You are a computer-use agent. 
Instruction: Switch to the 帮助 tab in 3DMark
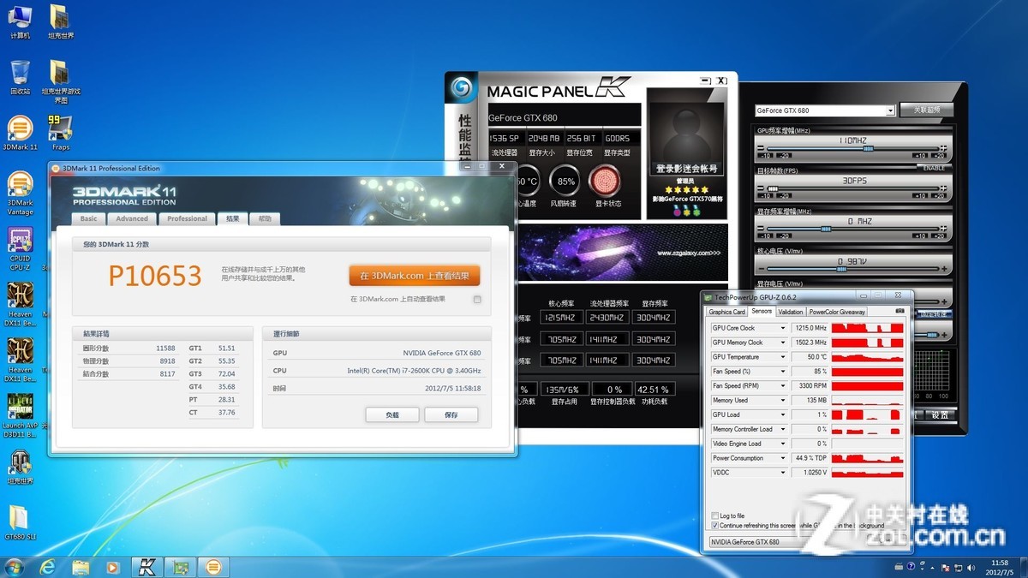pyautogui.click(x=265, y=218)
